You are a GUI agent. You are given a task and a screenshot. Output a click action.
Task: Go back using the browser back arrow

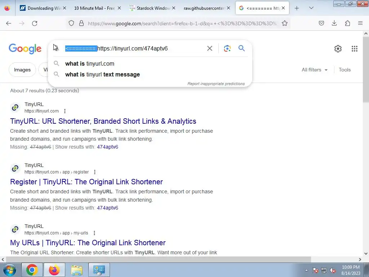(x=9, y=23)
